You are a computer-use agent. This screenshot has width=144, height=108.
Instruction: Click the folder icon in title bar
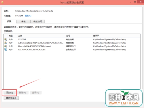2,2
